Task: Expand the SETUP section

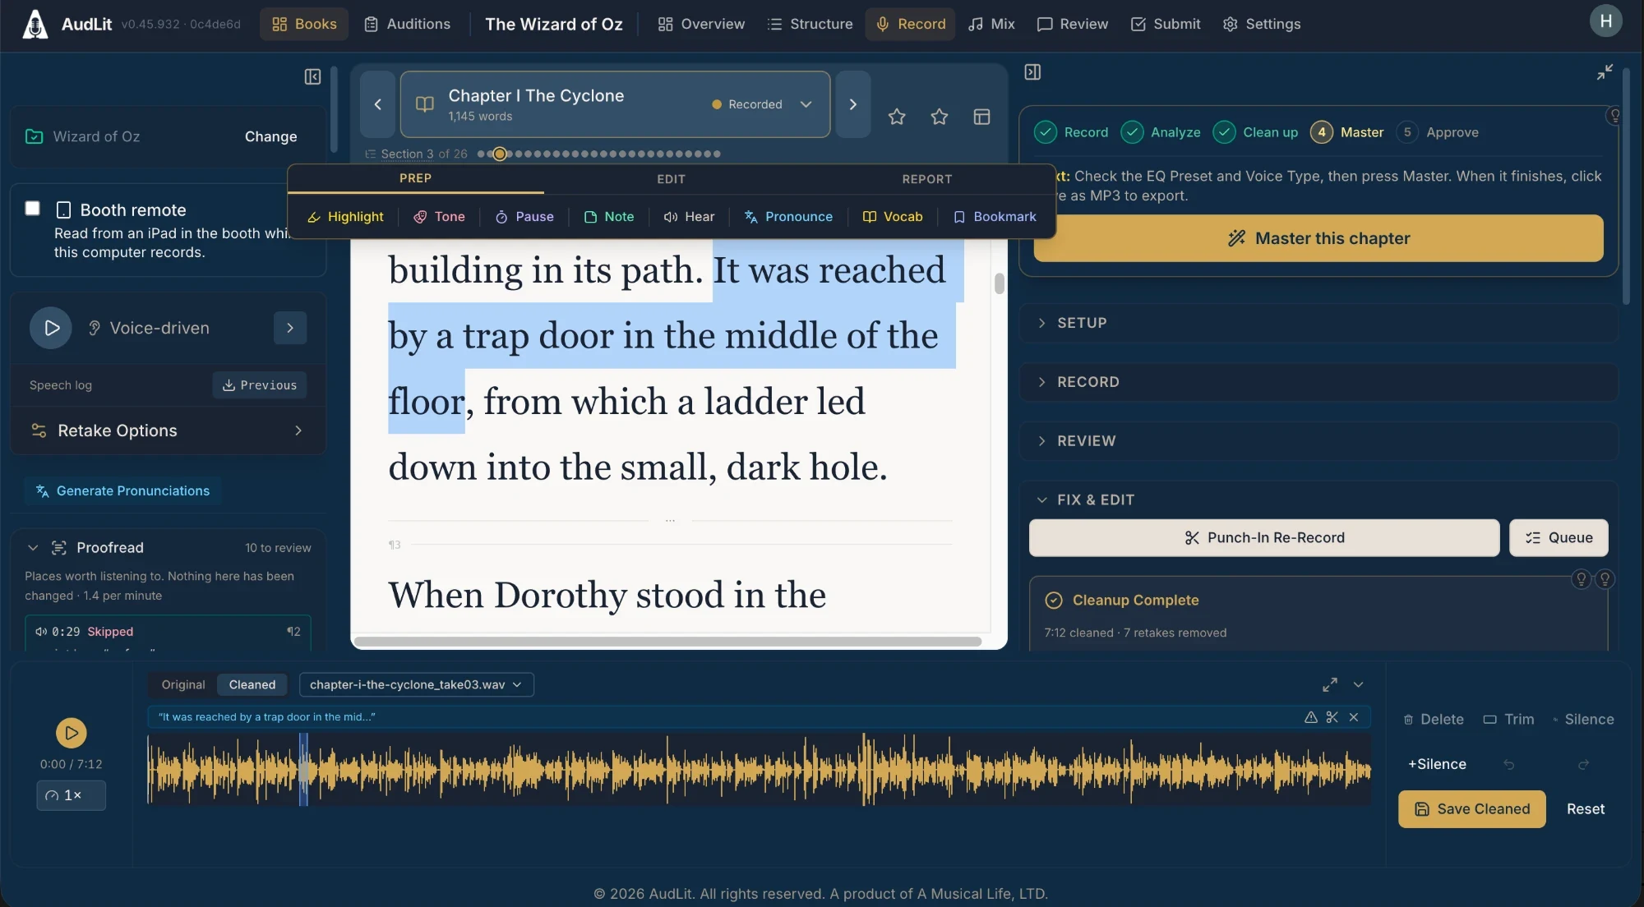Action: (1318, 323)
